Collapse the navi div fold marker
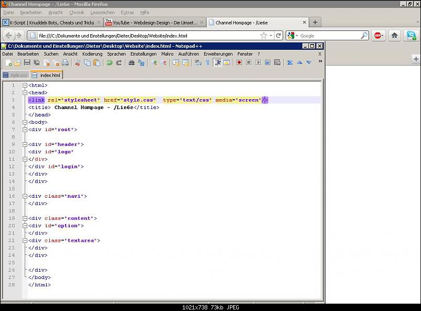The width and height of the screenshot is (421, 311). [x=25, y=196]
